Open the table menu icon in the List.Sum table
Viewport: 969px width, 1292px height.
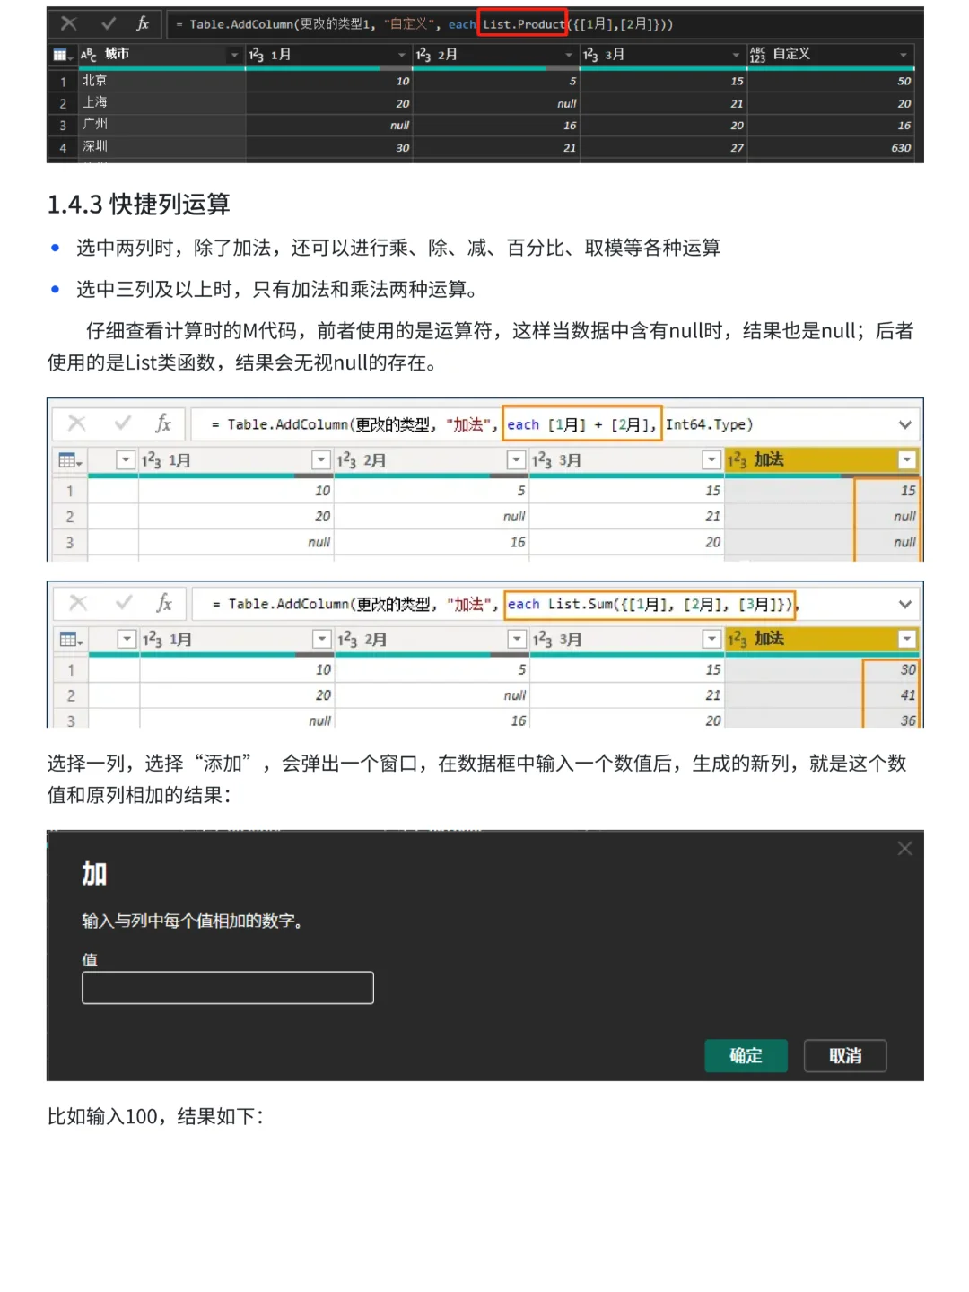tap(70, 640)
